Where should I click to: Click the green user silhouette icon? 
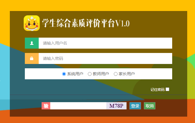[x=32, y=43]
